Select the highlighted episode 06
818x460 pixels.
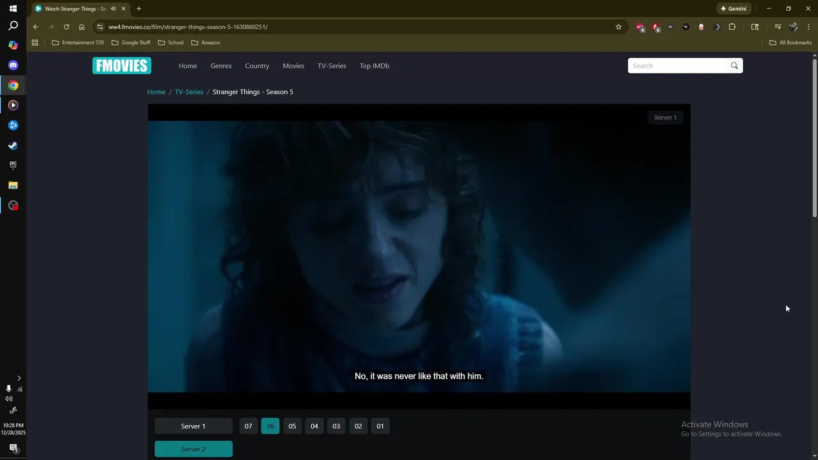click(270, 426)
